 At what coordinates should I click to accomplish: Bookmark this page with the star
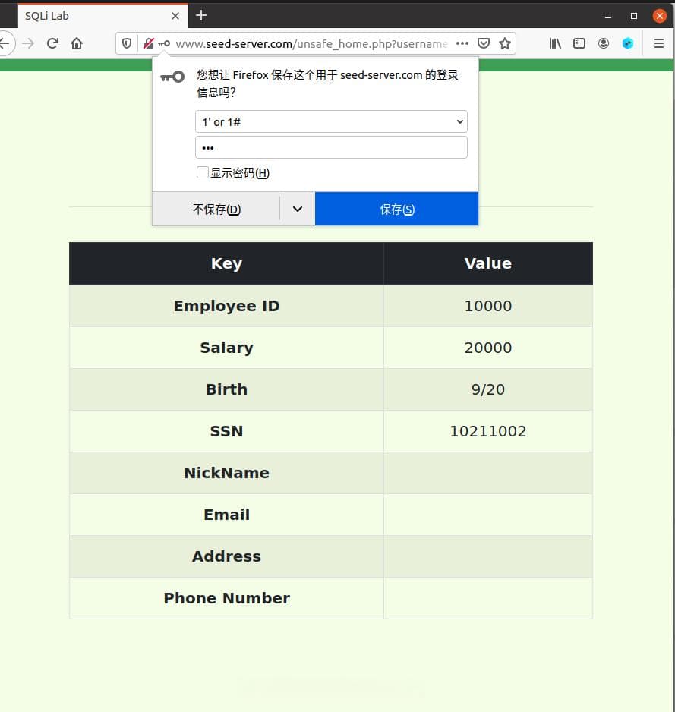point(505,43)
